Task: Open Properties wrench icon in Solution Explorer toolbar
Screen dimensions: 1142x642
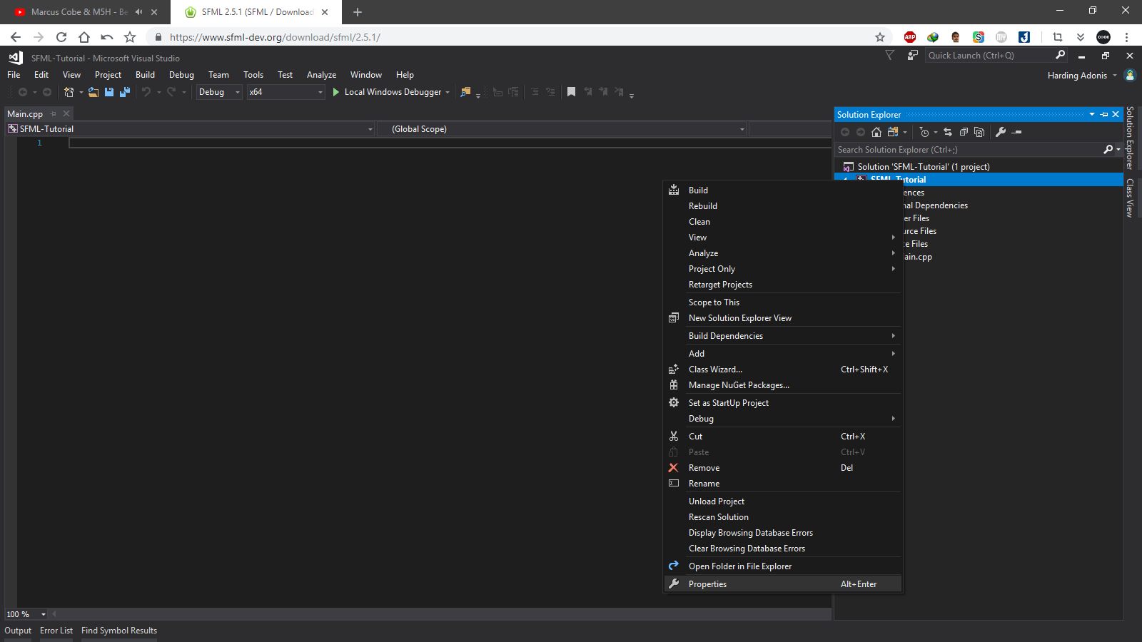Action: coord(1001,132)
